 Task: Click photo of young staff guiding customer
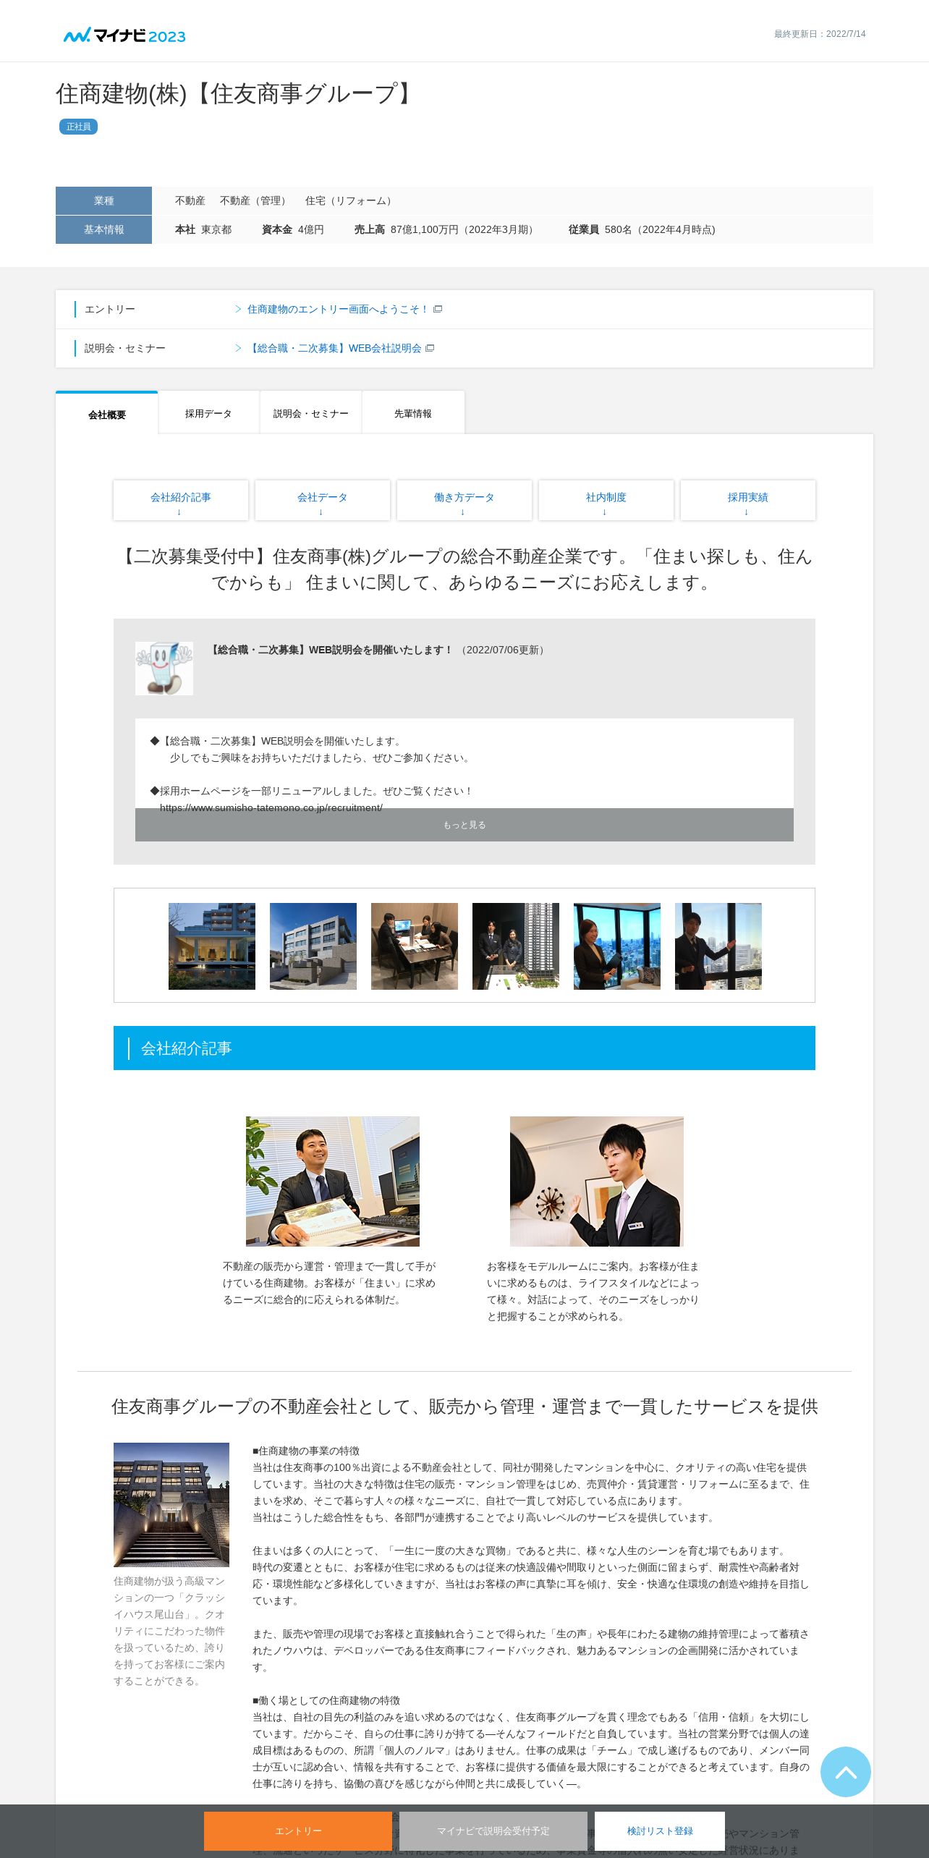(597, 1182)
